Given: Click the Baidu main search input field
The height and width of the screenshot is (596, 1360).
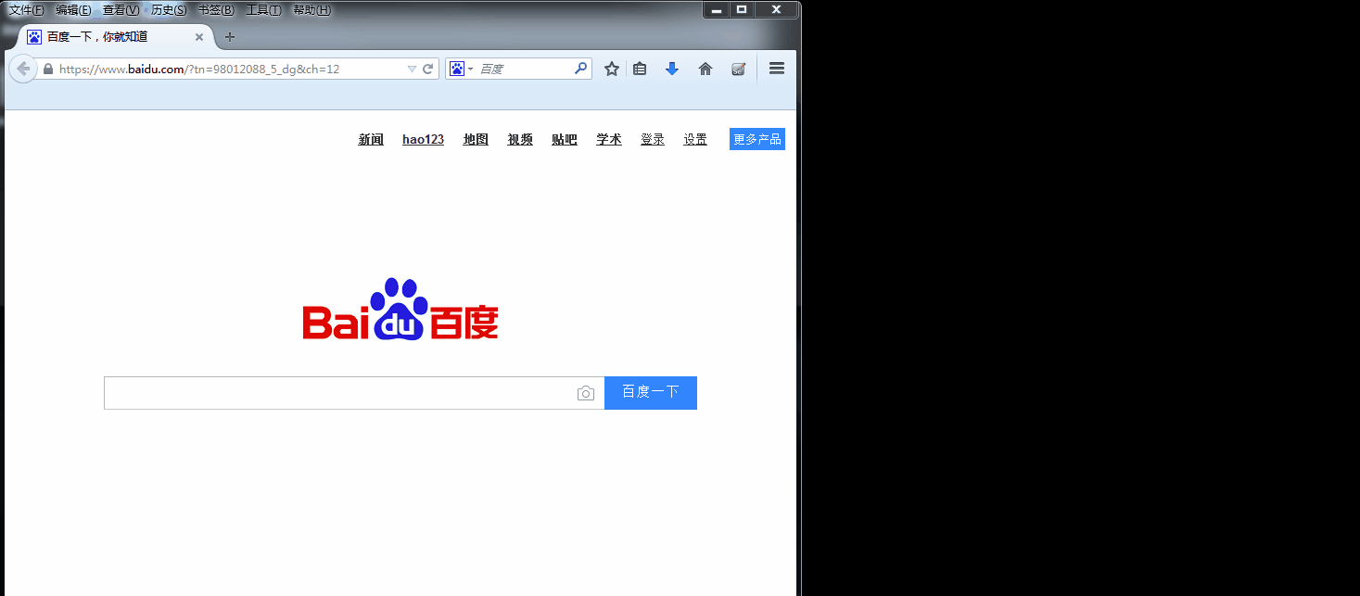Looking at the screenshot, I should 338,393.
